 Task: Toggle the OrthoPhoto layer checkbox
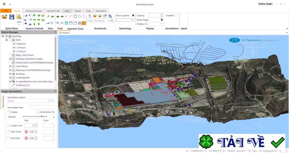(10, 66)
